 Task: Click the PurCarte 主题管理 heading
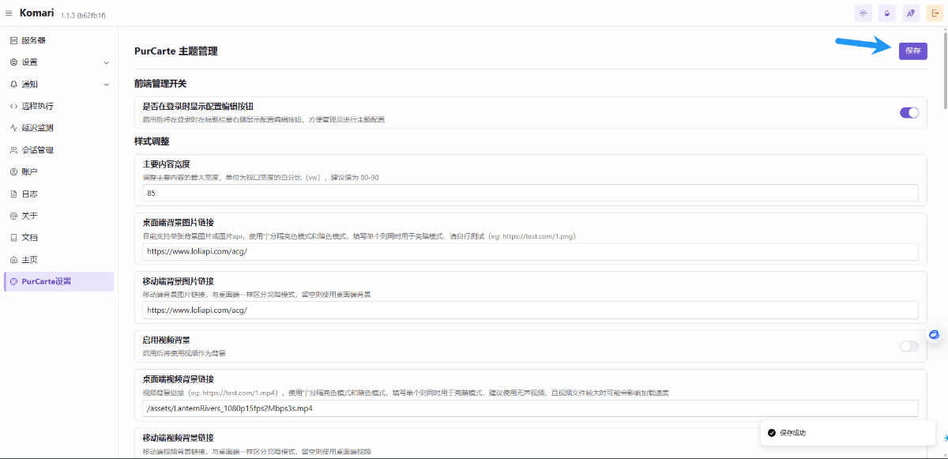coord(175,51)
